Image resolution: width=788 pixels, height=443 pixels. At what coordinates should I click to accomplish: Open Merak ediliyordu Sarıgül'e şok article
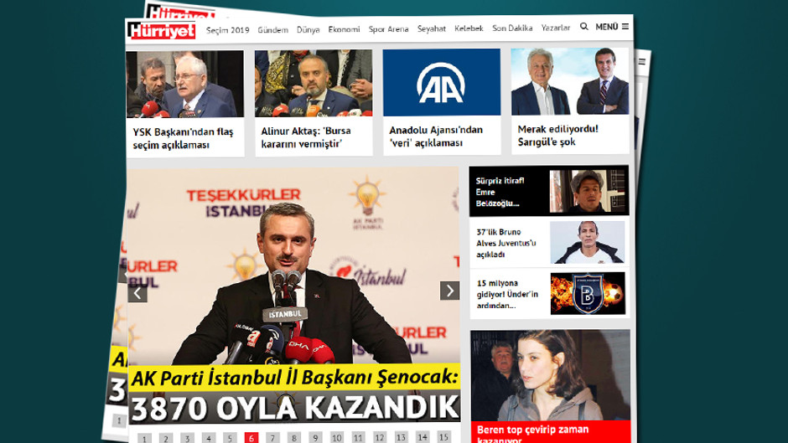tap(561, 135)
